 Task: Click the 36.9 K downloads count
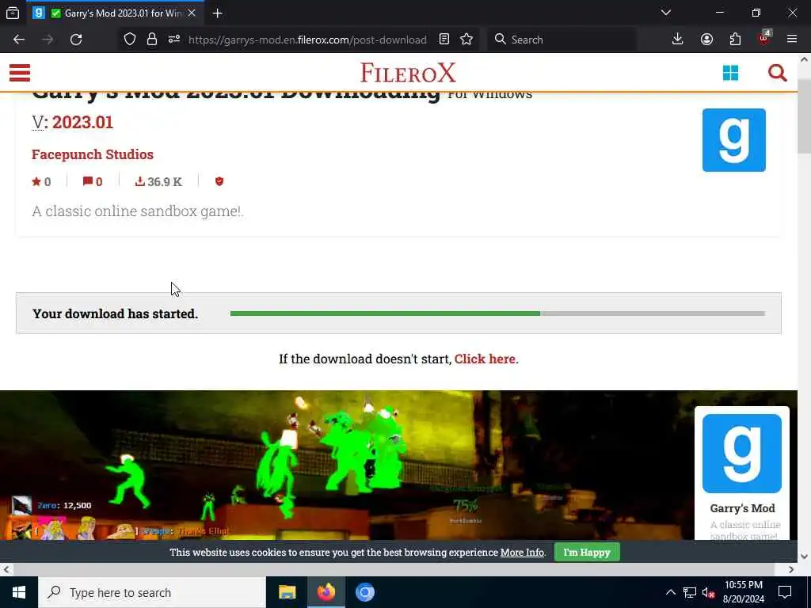tap(158, 181)
